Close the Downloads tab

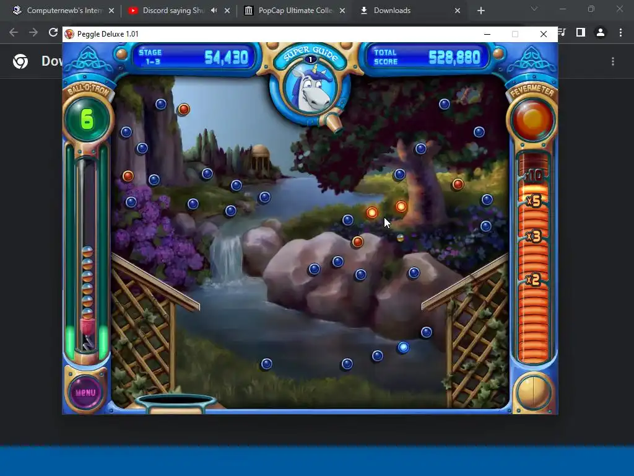pos(458,11)
